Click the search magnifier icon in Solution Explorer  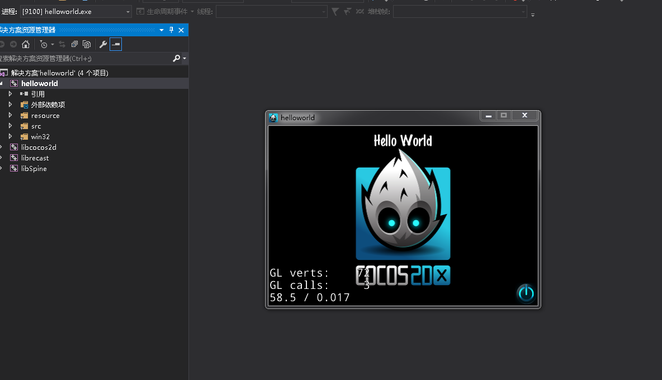pyautogui.click(x=177, y=58)
